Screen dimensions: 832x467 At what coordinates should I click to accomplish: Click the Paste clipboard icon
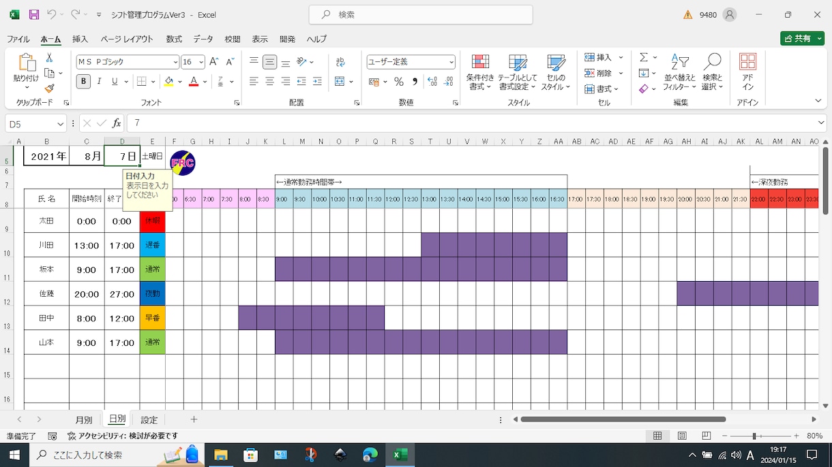click(27, 63)
